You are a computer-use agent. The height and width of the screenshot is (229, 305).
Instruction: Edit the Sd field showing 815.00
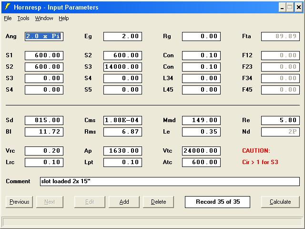(x=44, y=120)
